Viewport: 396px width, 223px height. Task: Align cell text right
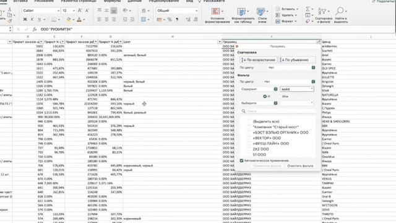(x=114, y=19)
